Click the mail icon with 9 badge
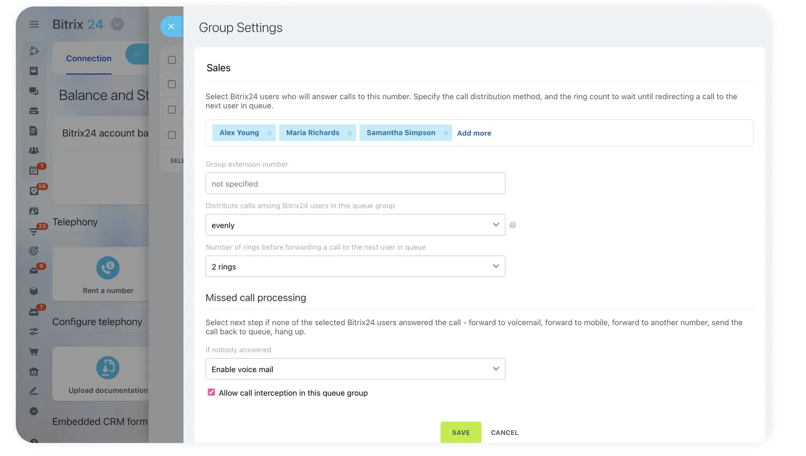Screen dimensions: 806x456 [34, 270]
